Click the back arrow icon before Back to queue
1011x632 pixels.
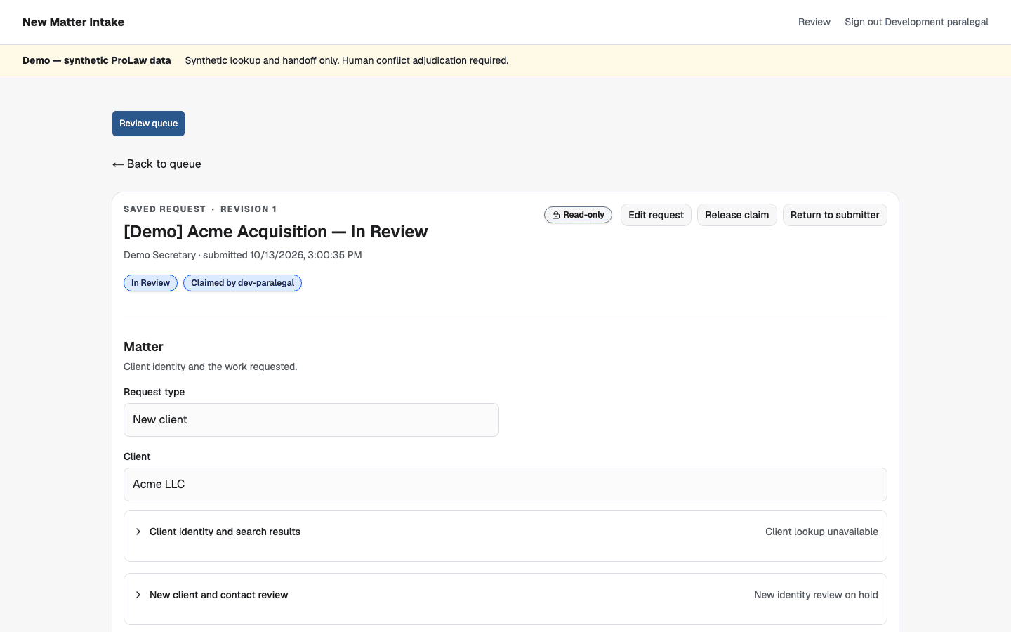[118, 164]
